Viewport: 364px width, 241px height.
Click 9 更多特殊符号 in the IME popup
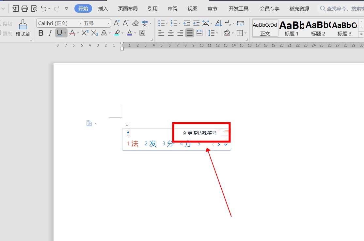click(200, 133)
